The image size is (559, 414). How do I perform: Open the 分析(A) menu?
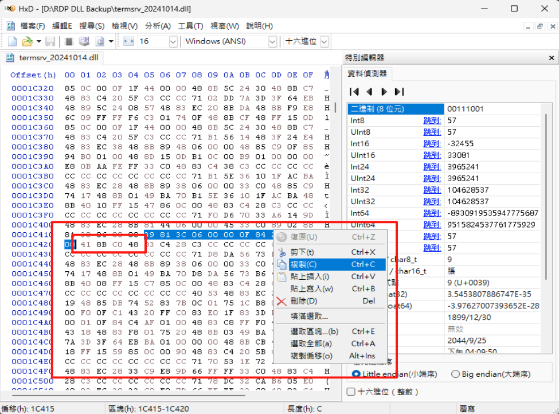(x=158, y=26)
